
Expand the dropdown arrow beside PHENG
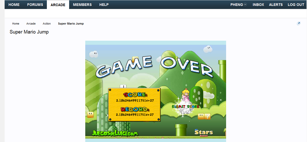pyautogui.click(x=245, y=5)
